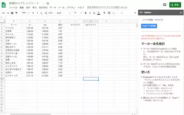Click the horizontal scrollbar thumb
Screen dimensions: 184x115
tap(30, 114)
